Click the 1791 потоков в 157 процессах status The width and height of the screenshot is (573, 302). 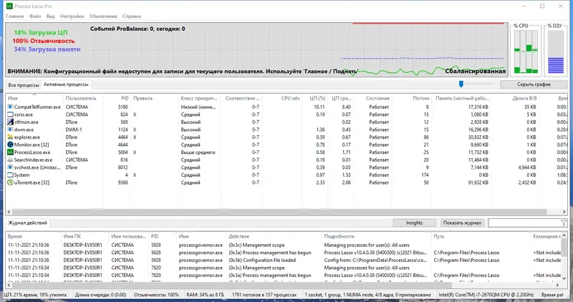[264, 295]
